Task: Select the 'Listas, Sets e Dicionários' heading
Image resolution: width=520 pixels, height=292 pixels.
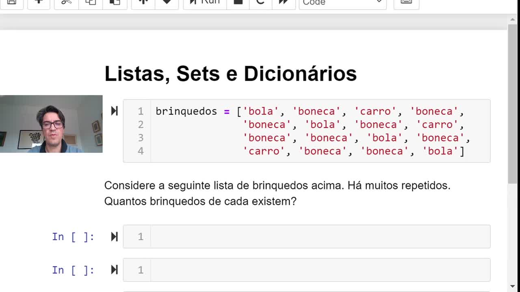Action: (x=230, y=74)
